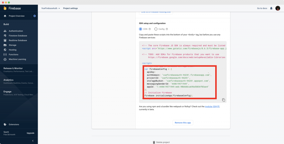
Task: Click the Firebase flame logo
Action: click(5, 8)
